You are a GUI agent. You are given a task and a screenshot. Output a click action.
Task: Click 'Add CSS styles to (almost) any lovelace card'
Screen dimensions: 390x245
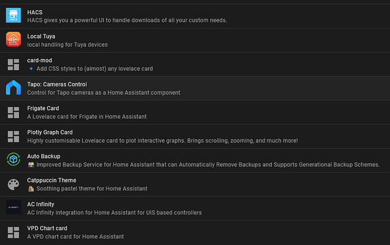pos(94,68)
